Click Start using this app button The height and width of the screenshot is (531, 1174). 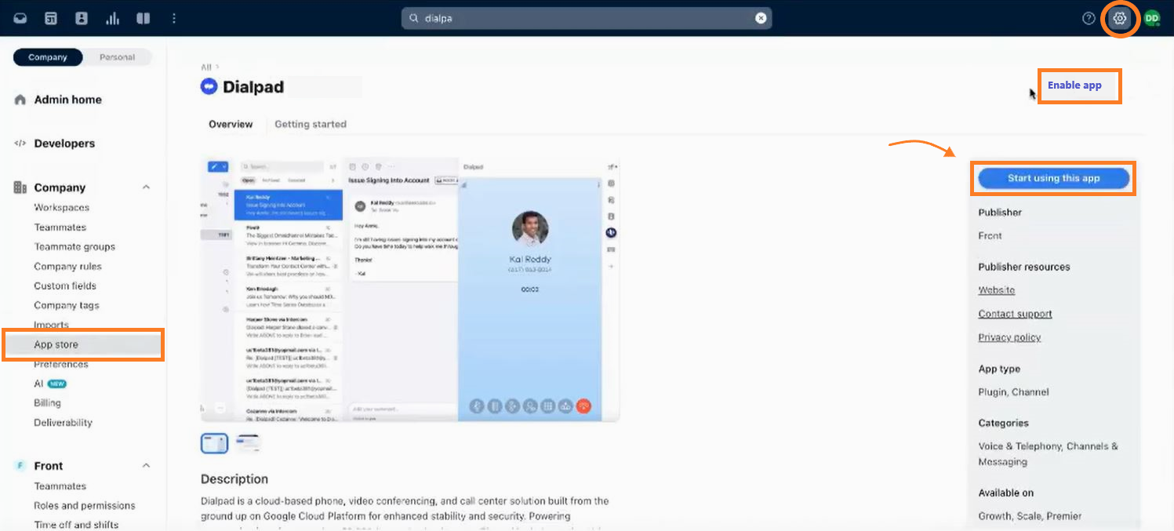[1053, 178]
